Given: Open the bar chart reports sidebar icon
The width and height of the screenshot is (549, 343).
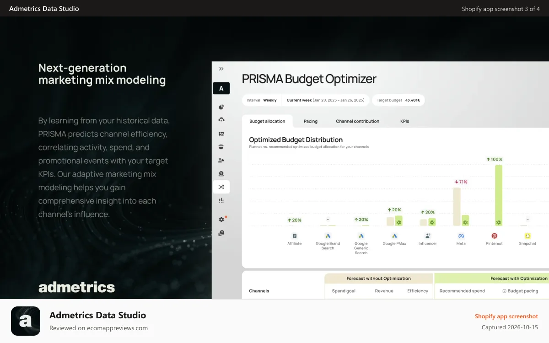Looking at the screenshot, I should coord(221,200).
